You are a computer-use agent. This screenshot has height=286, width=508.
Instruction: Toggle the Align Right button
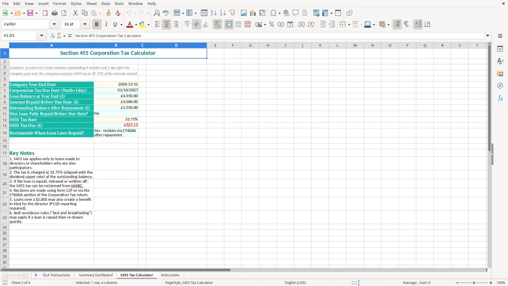[176, 25]
